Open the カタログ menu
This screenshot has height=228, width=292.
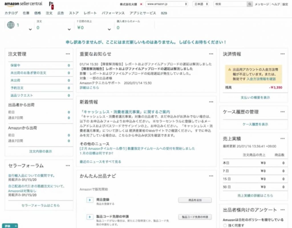tap(11, 13)
